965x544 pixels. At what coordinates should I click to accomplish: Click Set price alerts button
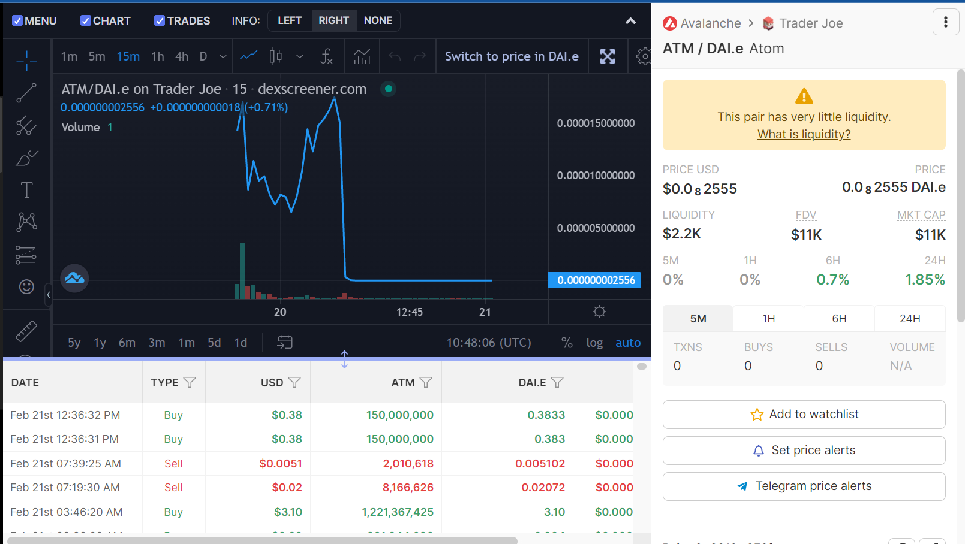(x=804, y=451)
